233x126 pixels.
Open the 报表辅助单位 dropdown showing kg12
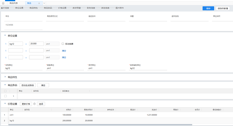pyautogui.click(x=148, y=68)
